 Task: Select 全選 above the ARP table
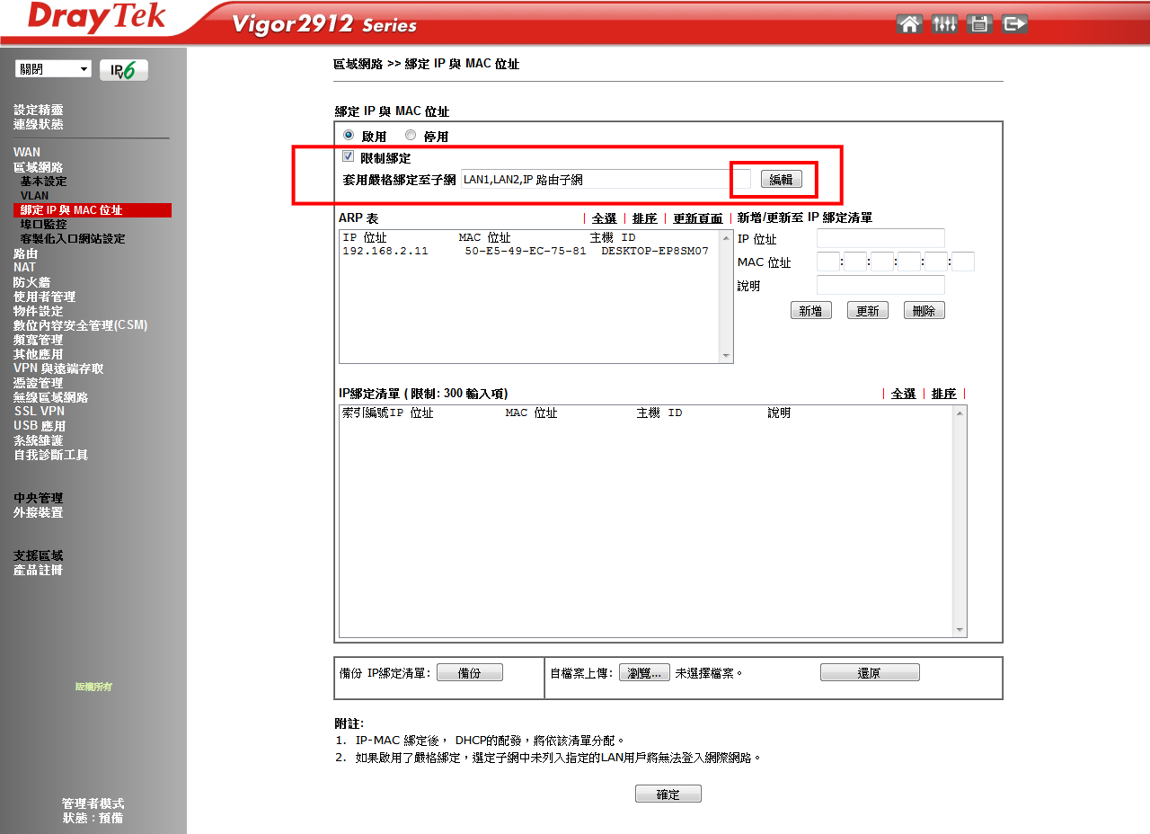(603, 217)
